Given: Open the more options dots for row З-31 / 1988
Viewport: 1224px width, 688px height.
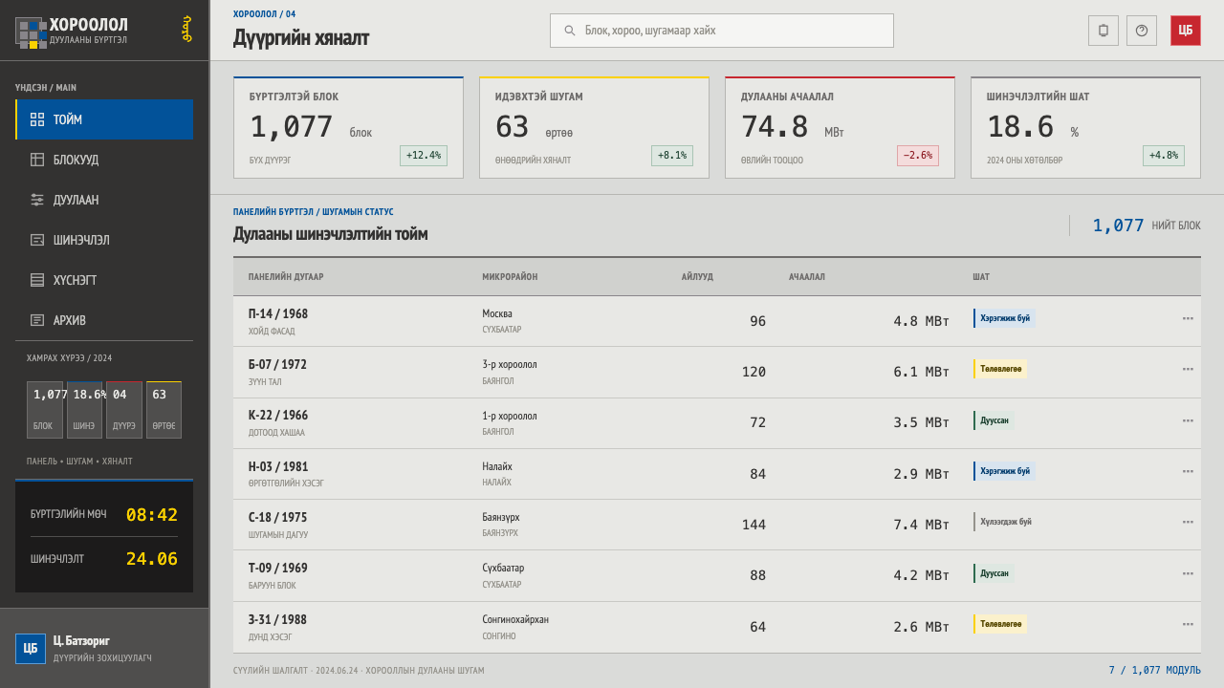Looking at the screenshot, I should [1188, 624].
